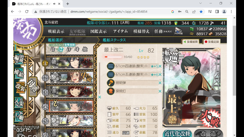Image resolution: width=244 pixels, height=137 pixels.
Task: Open the 補給 resupply sidebar icon
Action: [x=19, y=73]
